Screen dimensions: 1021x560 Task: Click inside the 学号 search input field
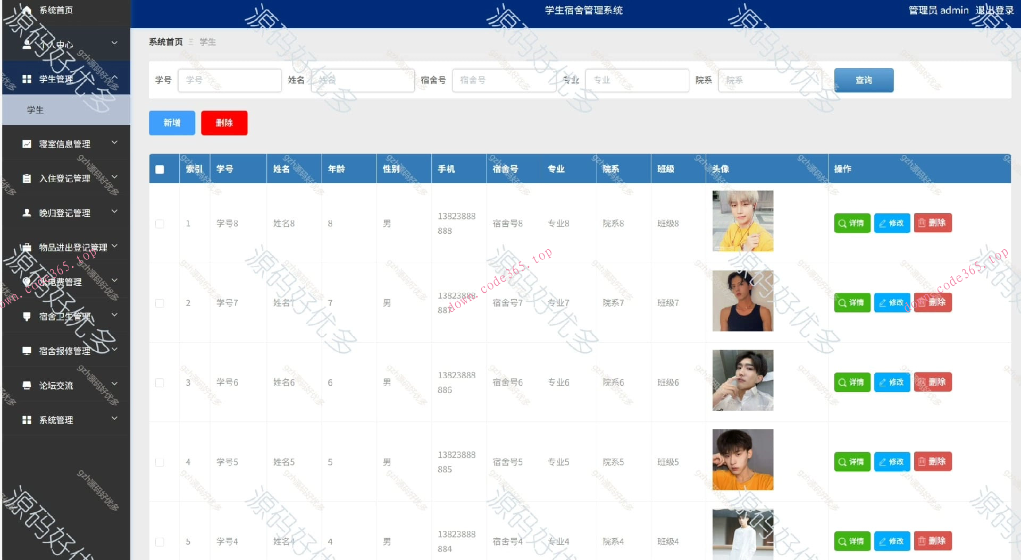[230, 80]
